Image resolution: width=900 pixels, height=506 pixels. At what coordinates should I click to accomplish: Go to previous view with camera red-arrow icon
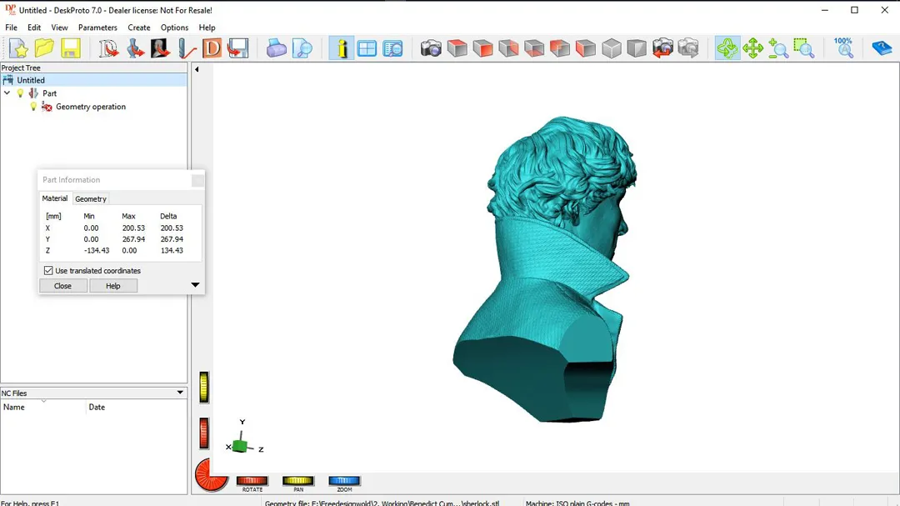coord(662,49)
